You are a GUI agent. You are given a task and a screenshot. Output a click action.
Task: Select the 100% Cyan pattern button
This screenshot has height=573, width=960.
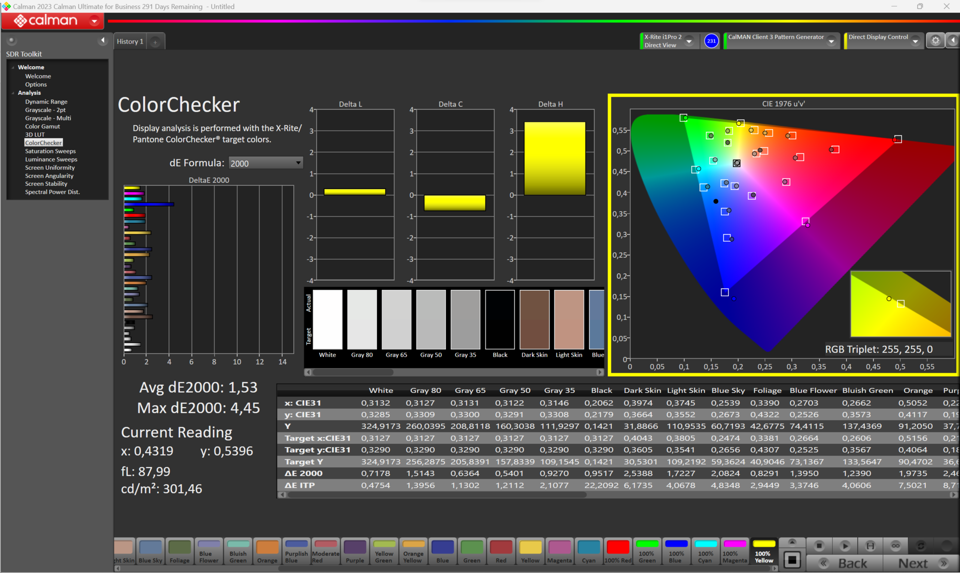705,552
